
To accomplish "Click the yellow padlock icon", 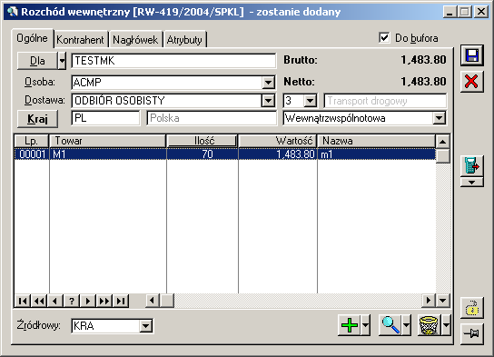I will point(471,308).
